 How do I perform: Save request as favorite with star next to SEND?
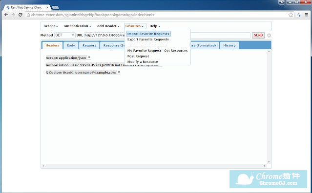coord(269,36)
